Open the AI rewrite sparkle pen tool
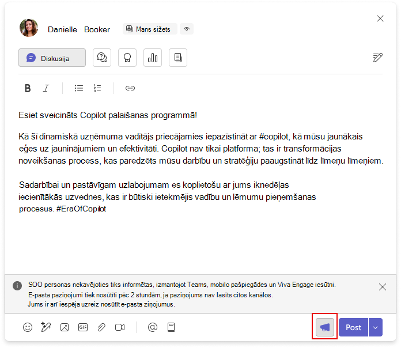This screenshot has width=401, height=348. [x=46, y=327]
